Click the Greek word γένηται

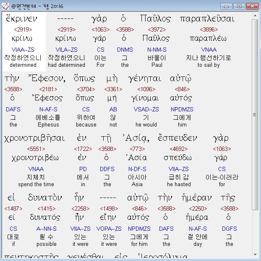145,79
